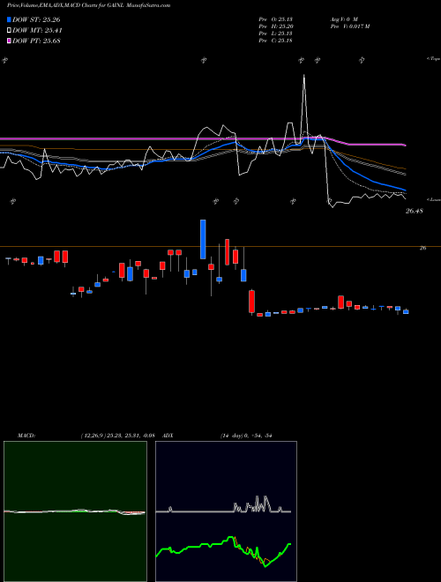This screenshot has width=441, height=582.
Task: Click the 26.48 price label
Action: (x=415, y=212)
